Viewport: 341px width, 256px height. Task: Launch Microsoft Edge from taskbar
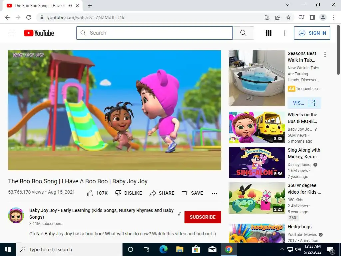tap(163, 249)
